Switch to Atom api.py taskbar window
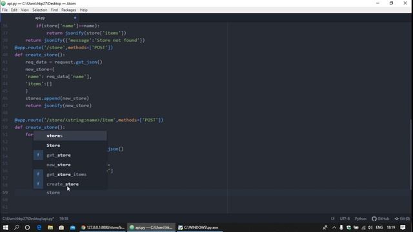Viewport: 413px width, 232px height. [x=151, y=227]
